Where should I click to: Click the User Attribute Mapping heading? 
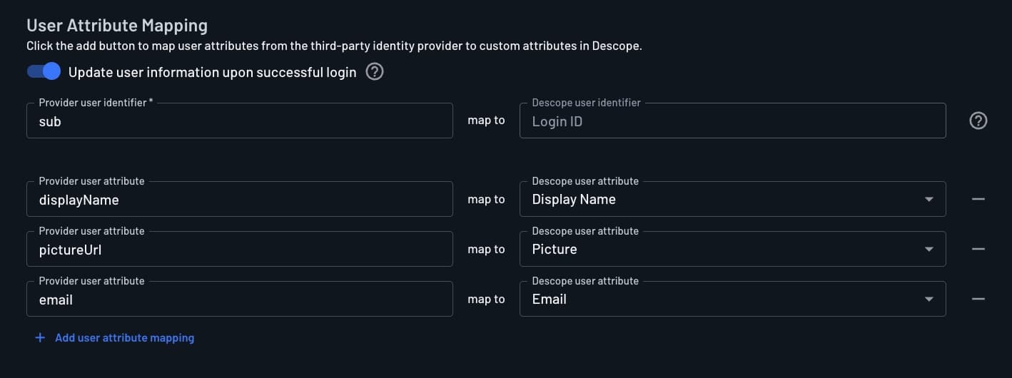117,26
